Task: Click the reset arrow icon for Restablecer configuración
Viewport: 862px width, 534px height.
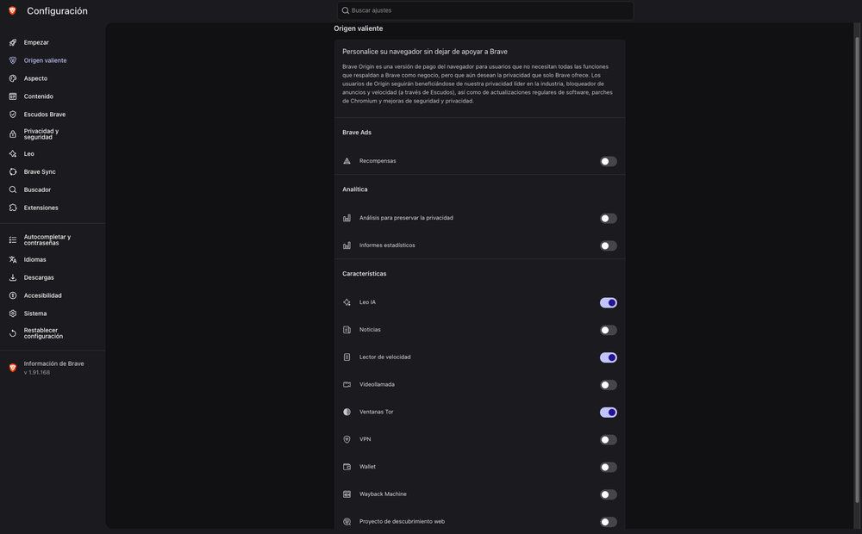Action: (13, 333)
